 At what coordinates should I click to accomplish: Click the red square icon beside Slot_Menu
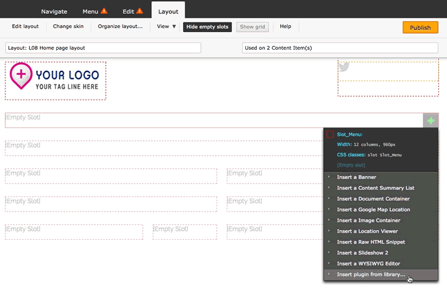point(330,135)
